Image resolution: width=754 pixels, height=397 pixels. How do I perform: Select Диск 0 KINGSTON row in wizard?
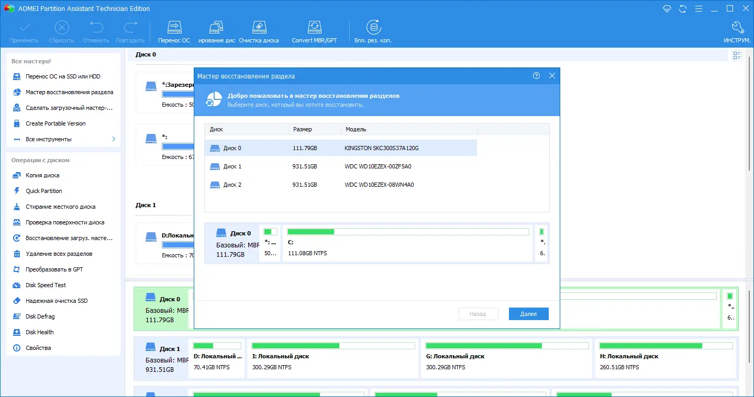click(341, 148)
